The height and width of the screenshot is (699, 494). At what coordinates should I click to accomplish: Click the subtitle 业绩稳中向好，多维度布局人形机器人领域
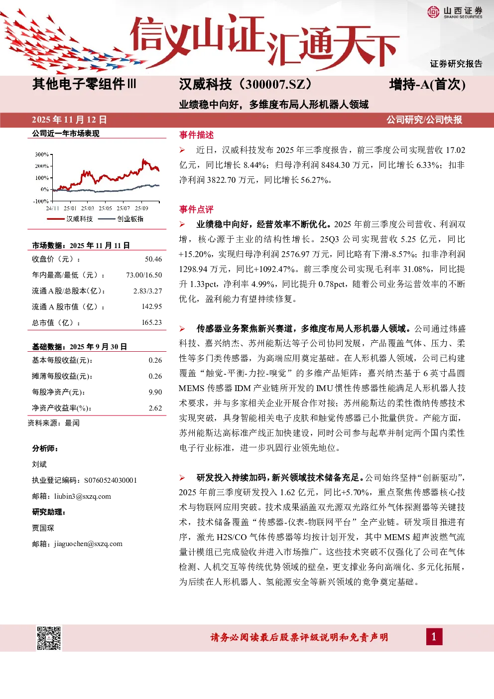pos(274,104)
